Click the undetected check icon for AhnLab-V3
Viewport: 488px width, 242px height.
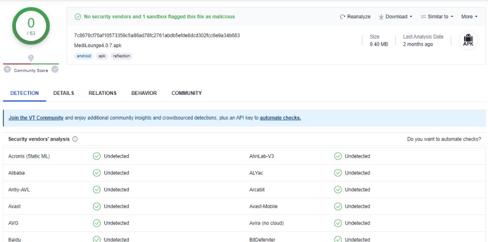coord(338,156)
